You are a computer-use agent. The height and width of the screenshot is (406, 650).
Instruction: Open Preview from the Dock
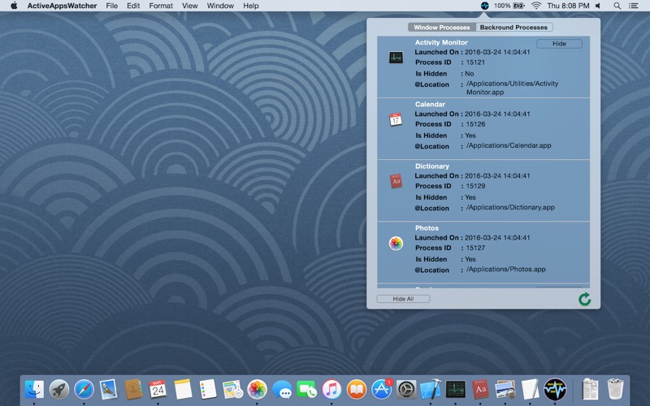[x=505, y=390]
